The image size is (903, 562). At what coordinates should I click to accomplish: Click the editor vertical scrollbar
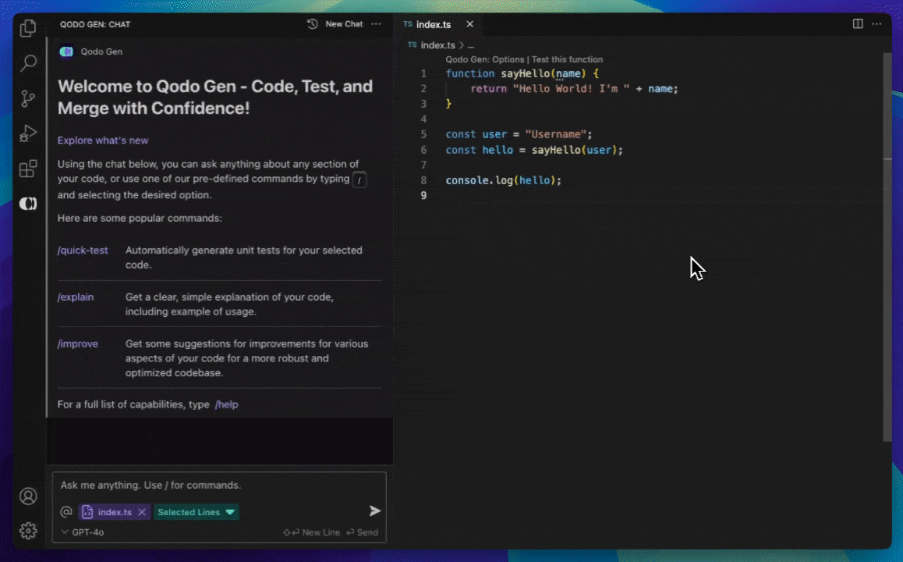[887, 247]
